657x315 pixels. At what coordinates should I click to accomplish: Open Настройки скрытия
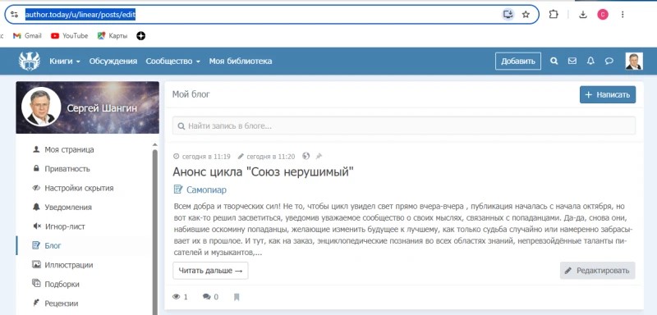click(79, 188)
